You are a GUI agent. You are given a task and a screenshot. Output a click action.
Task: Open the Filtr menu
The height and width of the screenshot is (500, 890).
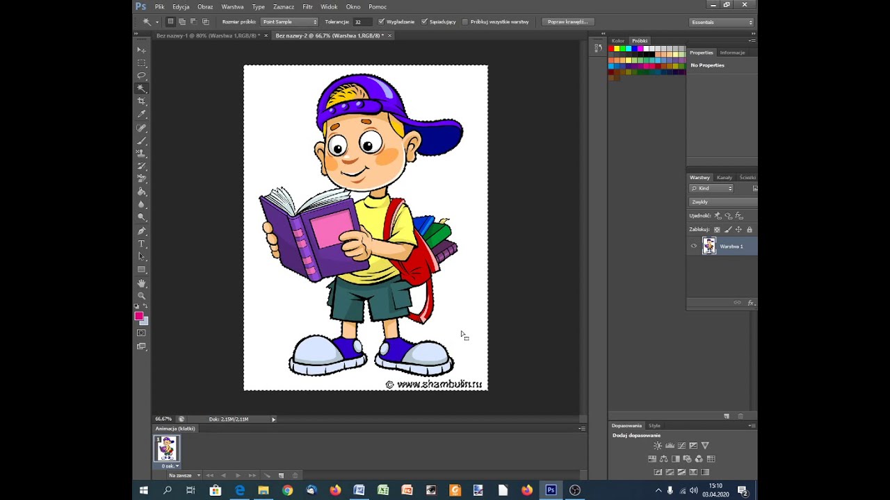coord(307,7)
